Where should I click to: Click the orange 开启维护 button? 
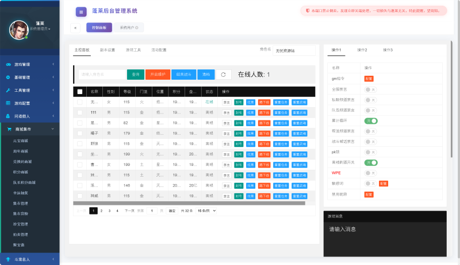(158, 75)
